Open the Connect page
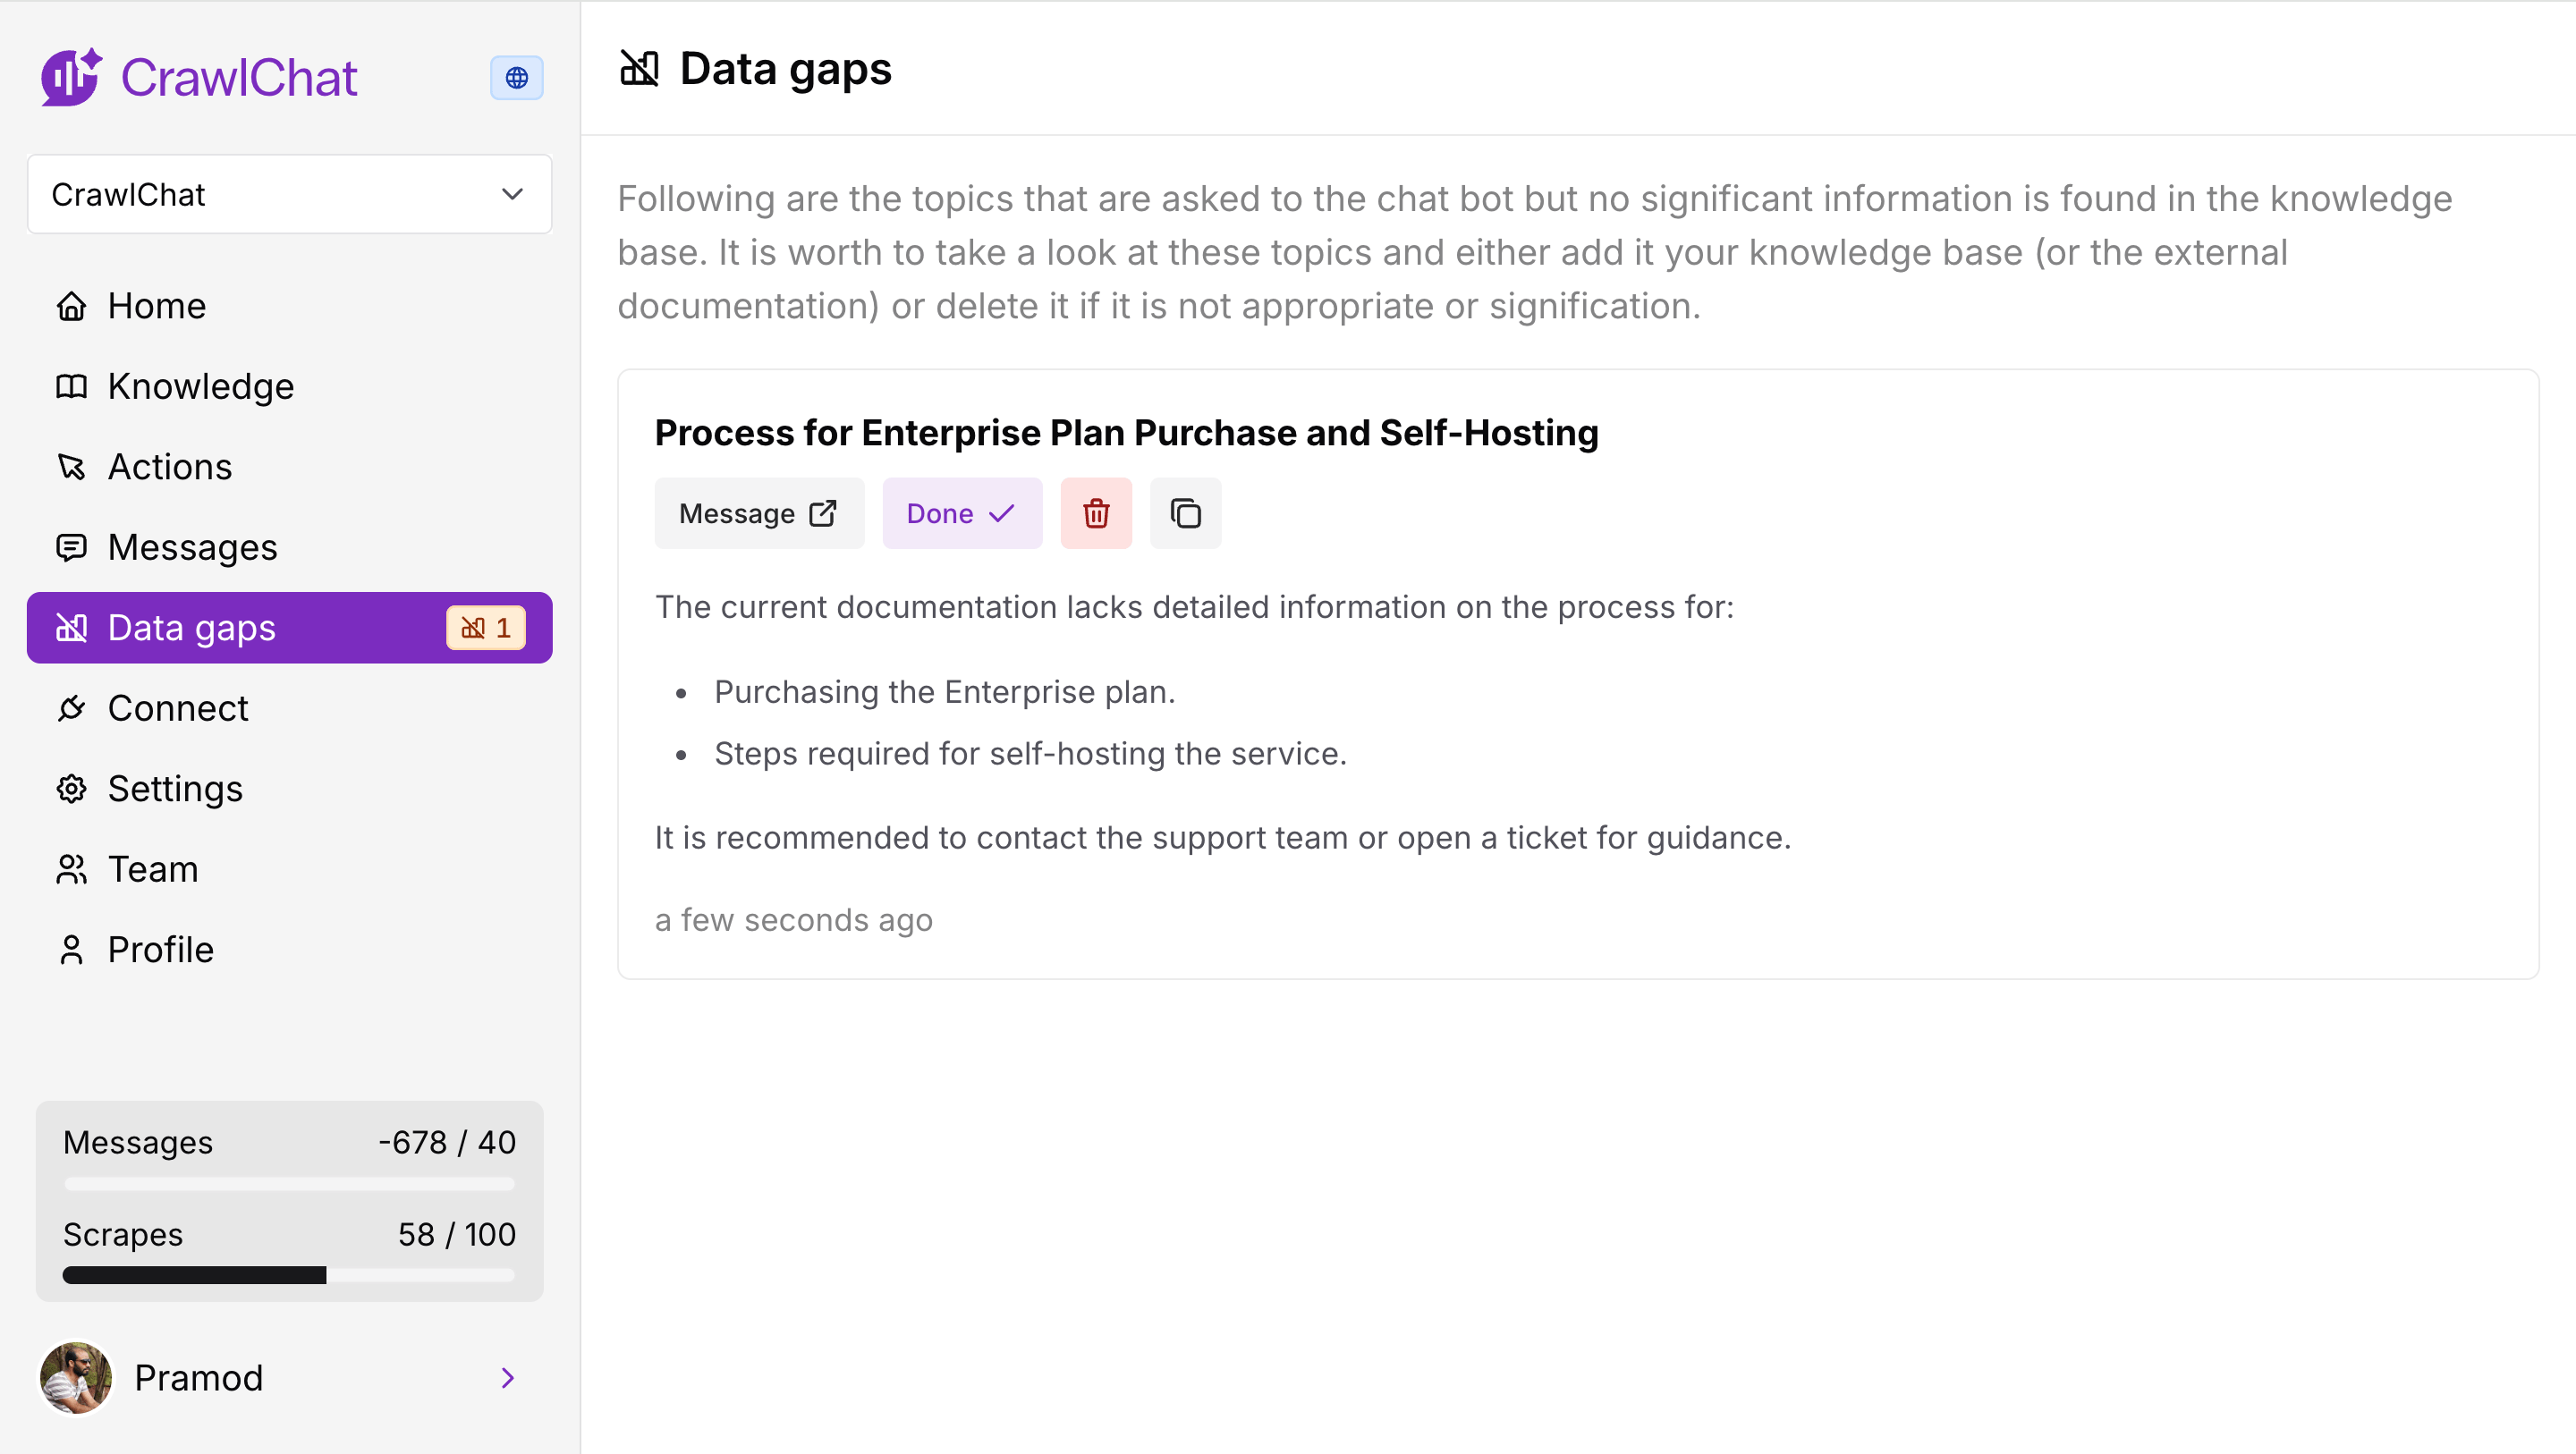 [x=177, y=708]
